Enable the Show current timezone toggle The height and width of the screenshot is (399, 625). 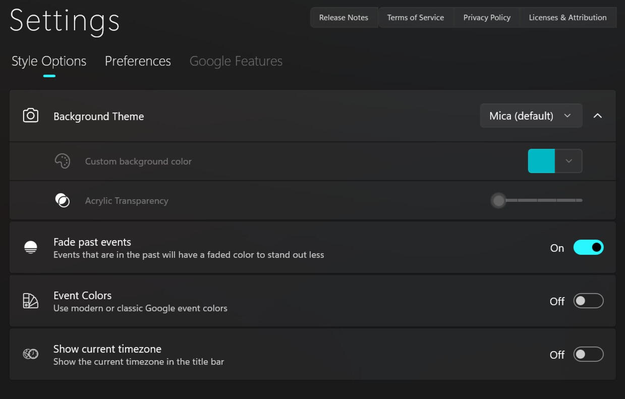[588, 355]
